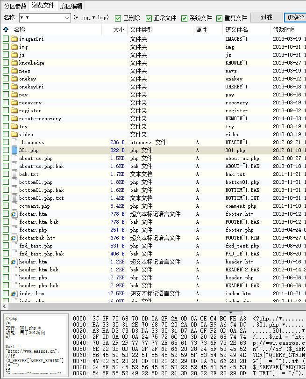Click the up-directory arrow icon
The width and height of the screenshot is (306, 379).
pos(6,29)
